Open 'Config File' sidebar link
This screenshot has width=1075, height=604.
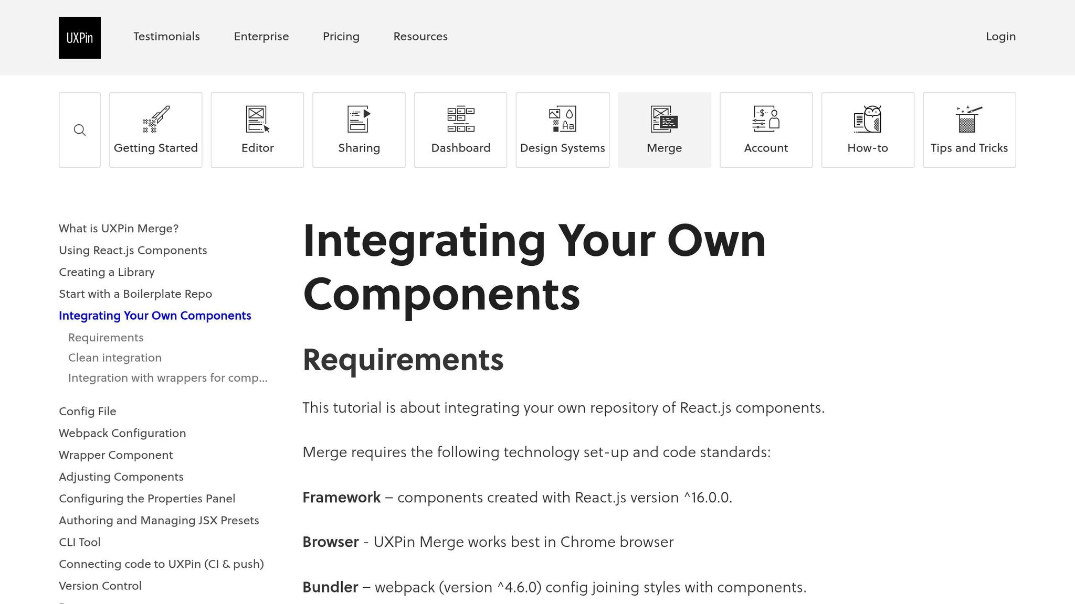88,412
